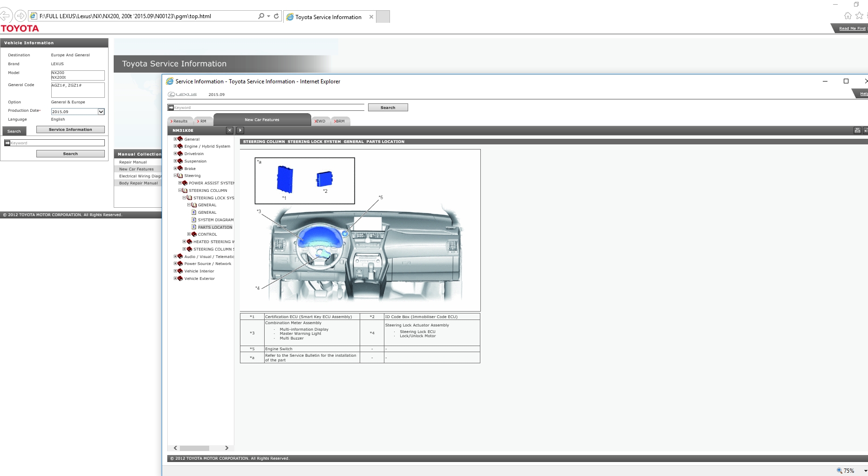Click the play arrow beside NM31K0E
The height and width of the screenshot is (476, 868).
(x=240, y=130)
